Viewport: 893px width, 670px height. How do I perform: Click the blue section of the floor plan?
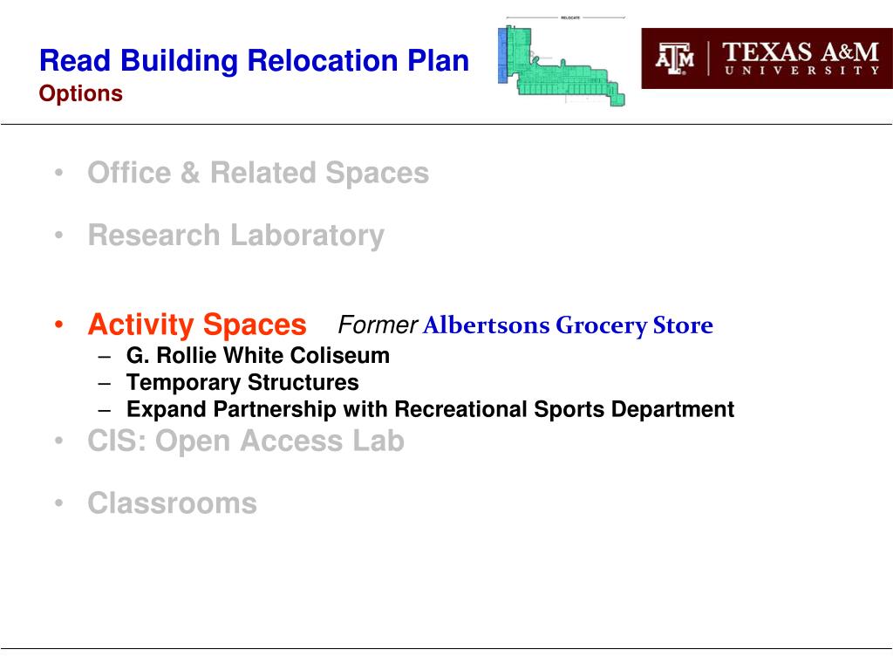501,55
